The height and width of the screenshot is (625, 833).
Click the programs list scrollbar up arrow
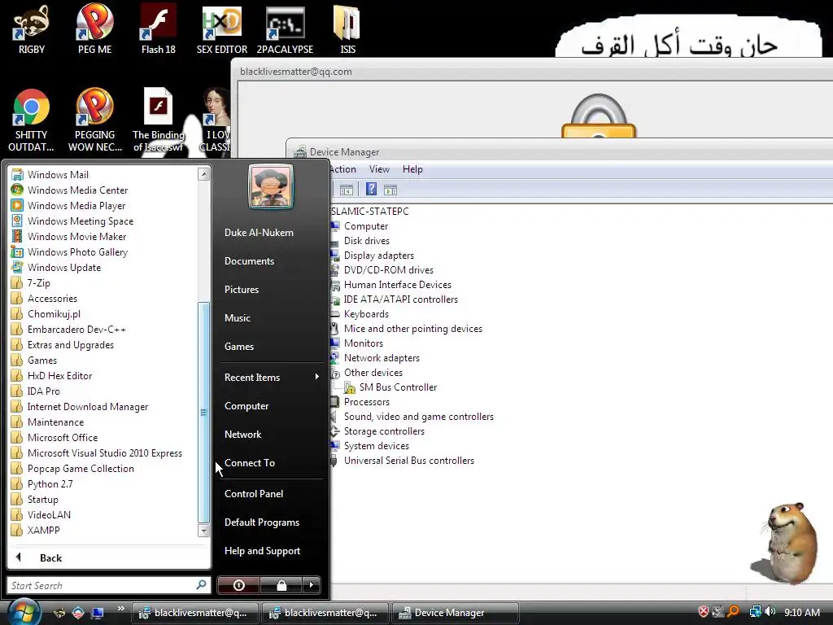click(x=203, y=174)
